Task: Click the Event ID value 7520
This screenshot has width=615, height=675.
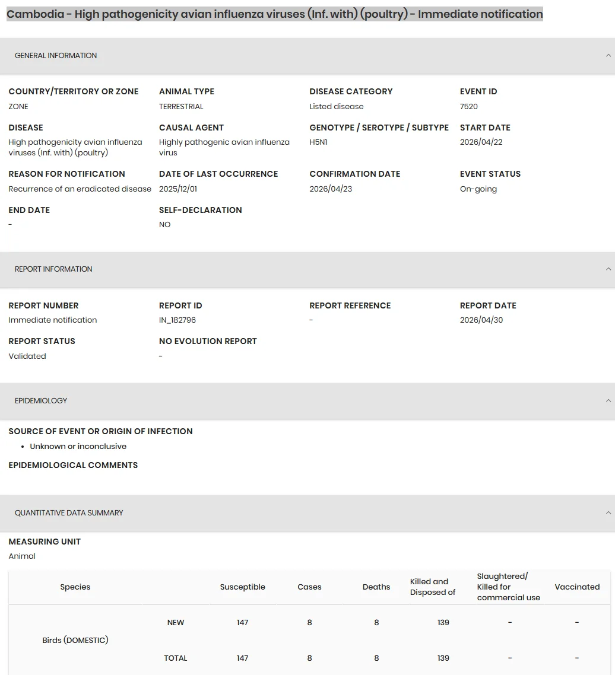Action: tap(468, 106)
